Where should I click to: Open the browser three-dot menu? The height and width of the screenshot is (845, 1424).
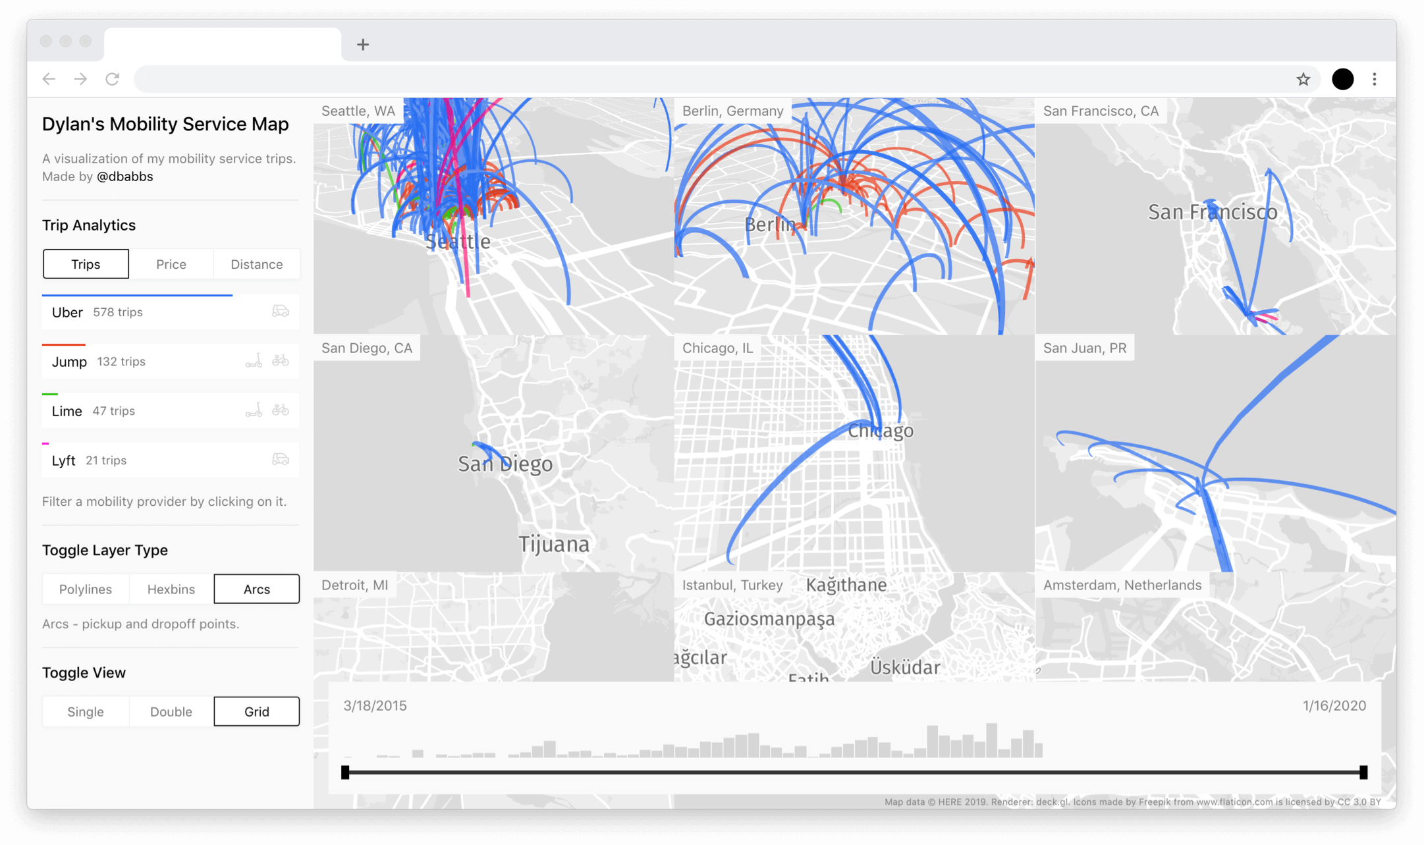coord(1375,79)
